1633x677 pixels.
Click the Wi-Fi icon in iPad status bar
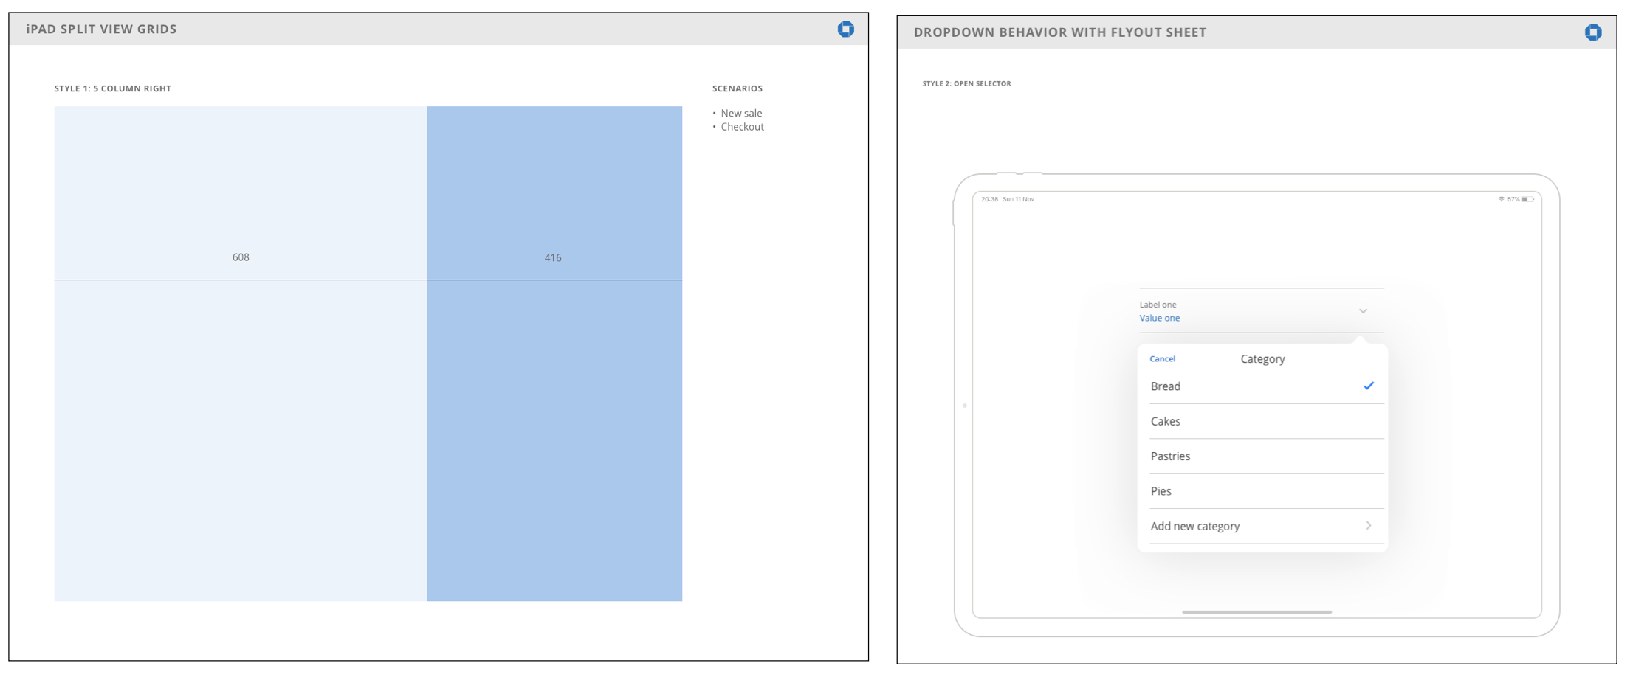(1501, 199)
